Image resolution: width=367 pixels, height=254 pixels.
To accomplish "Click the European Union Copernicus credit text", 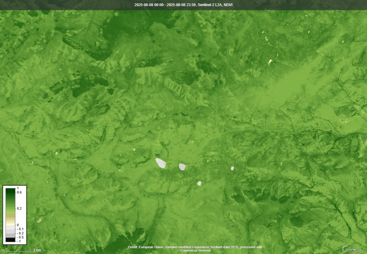I will [195, 249].
